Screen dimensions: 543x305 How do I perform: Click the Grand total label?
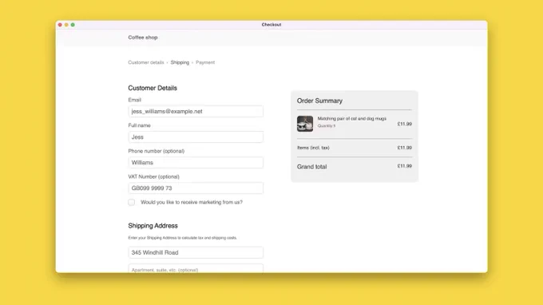pyautogui.click(x=311, y=167)
